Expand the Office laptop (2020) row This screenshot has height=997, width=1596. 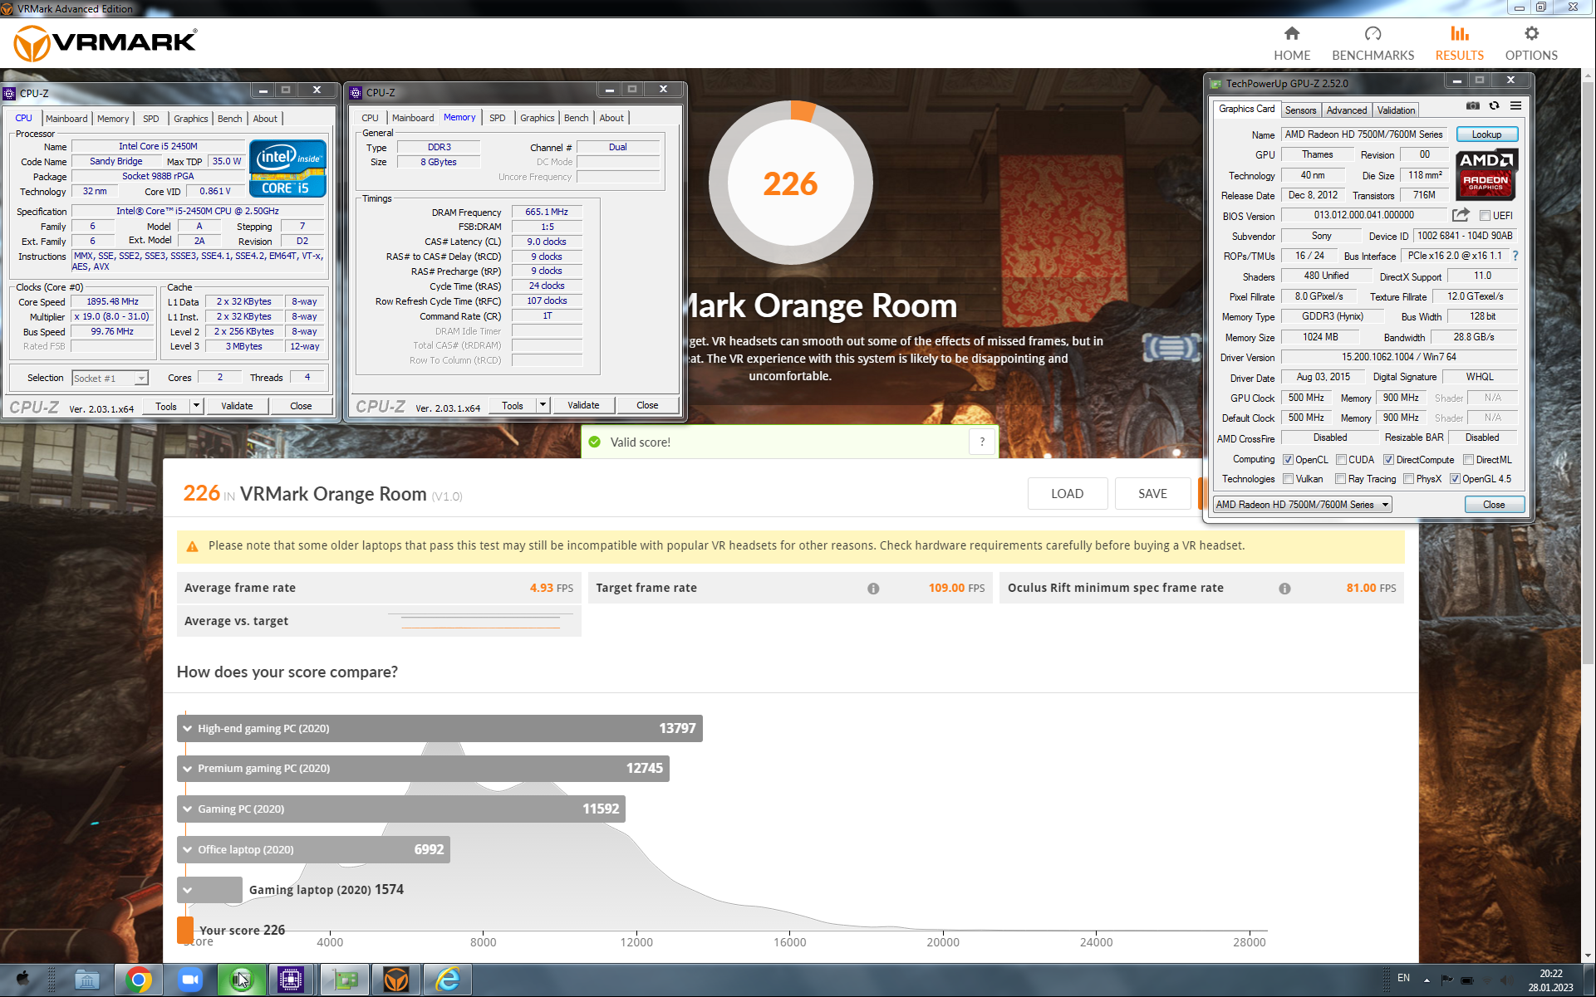313,849
